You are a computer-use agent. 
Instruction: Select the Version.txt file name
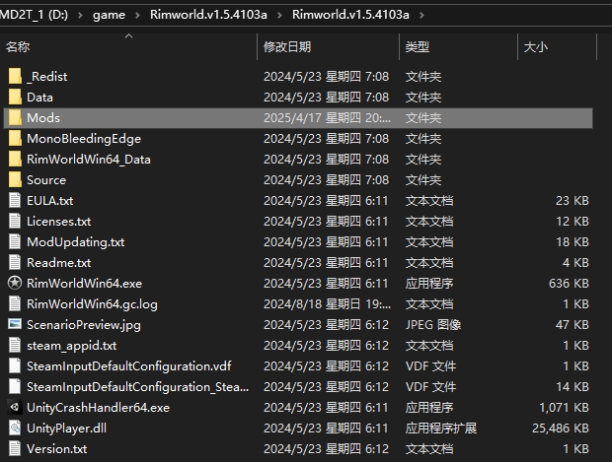(x=57, y=449)
